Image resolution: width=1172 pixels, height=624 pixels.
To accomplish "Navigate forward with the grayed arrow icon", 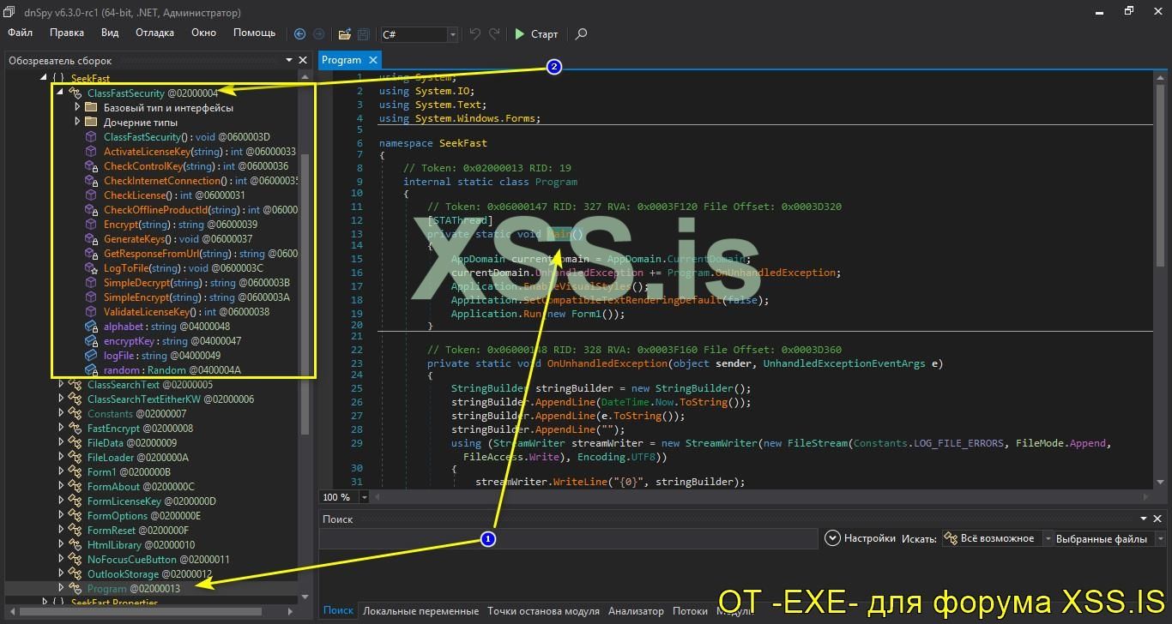I will point(318,34).
